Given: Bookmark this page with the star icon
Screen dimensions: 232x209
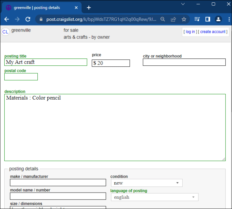Looking at the screenshot, I should point(184,19).
